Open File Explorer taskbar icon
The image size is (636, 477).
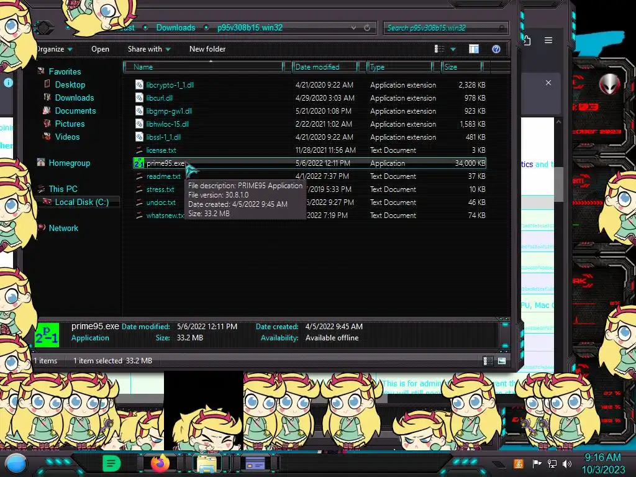[x=206, y=464]
